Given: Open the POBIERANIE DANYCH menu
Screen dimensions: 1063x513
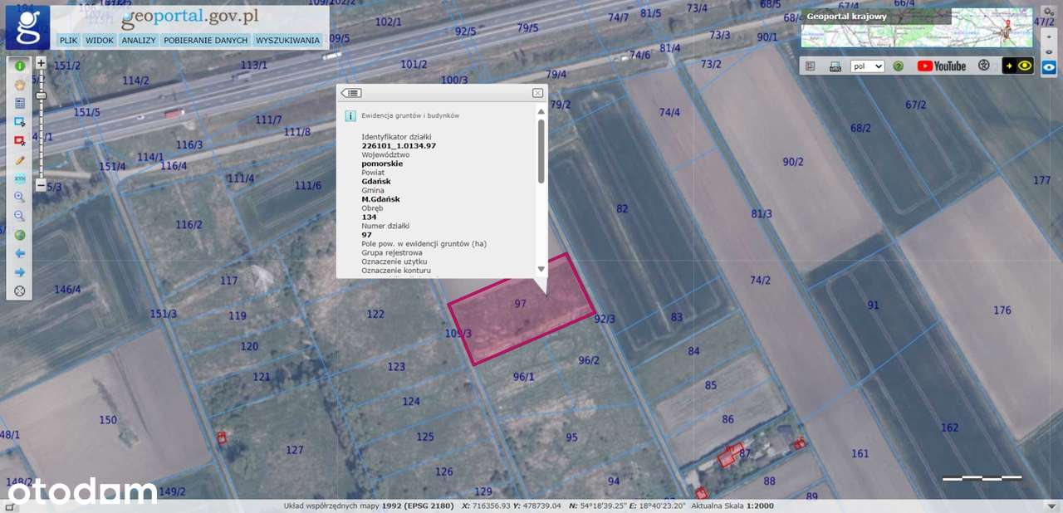Looking at the screenshot, I should point(206,40).
